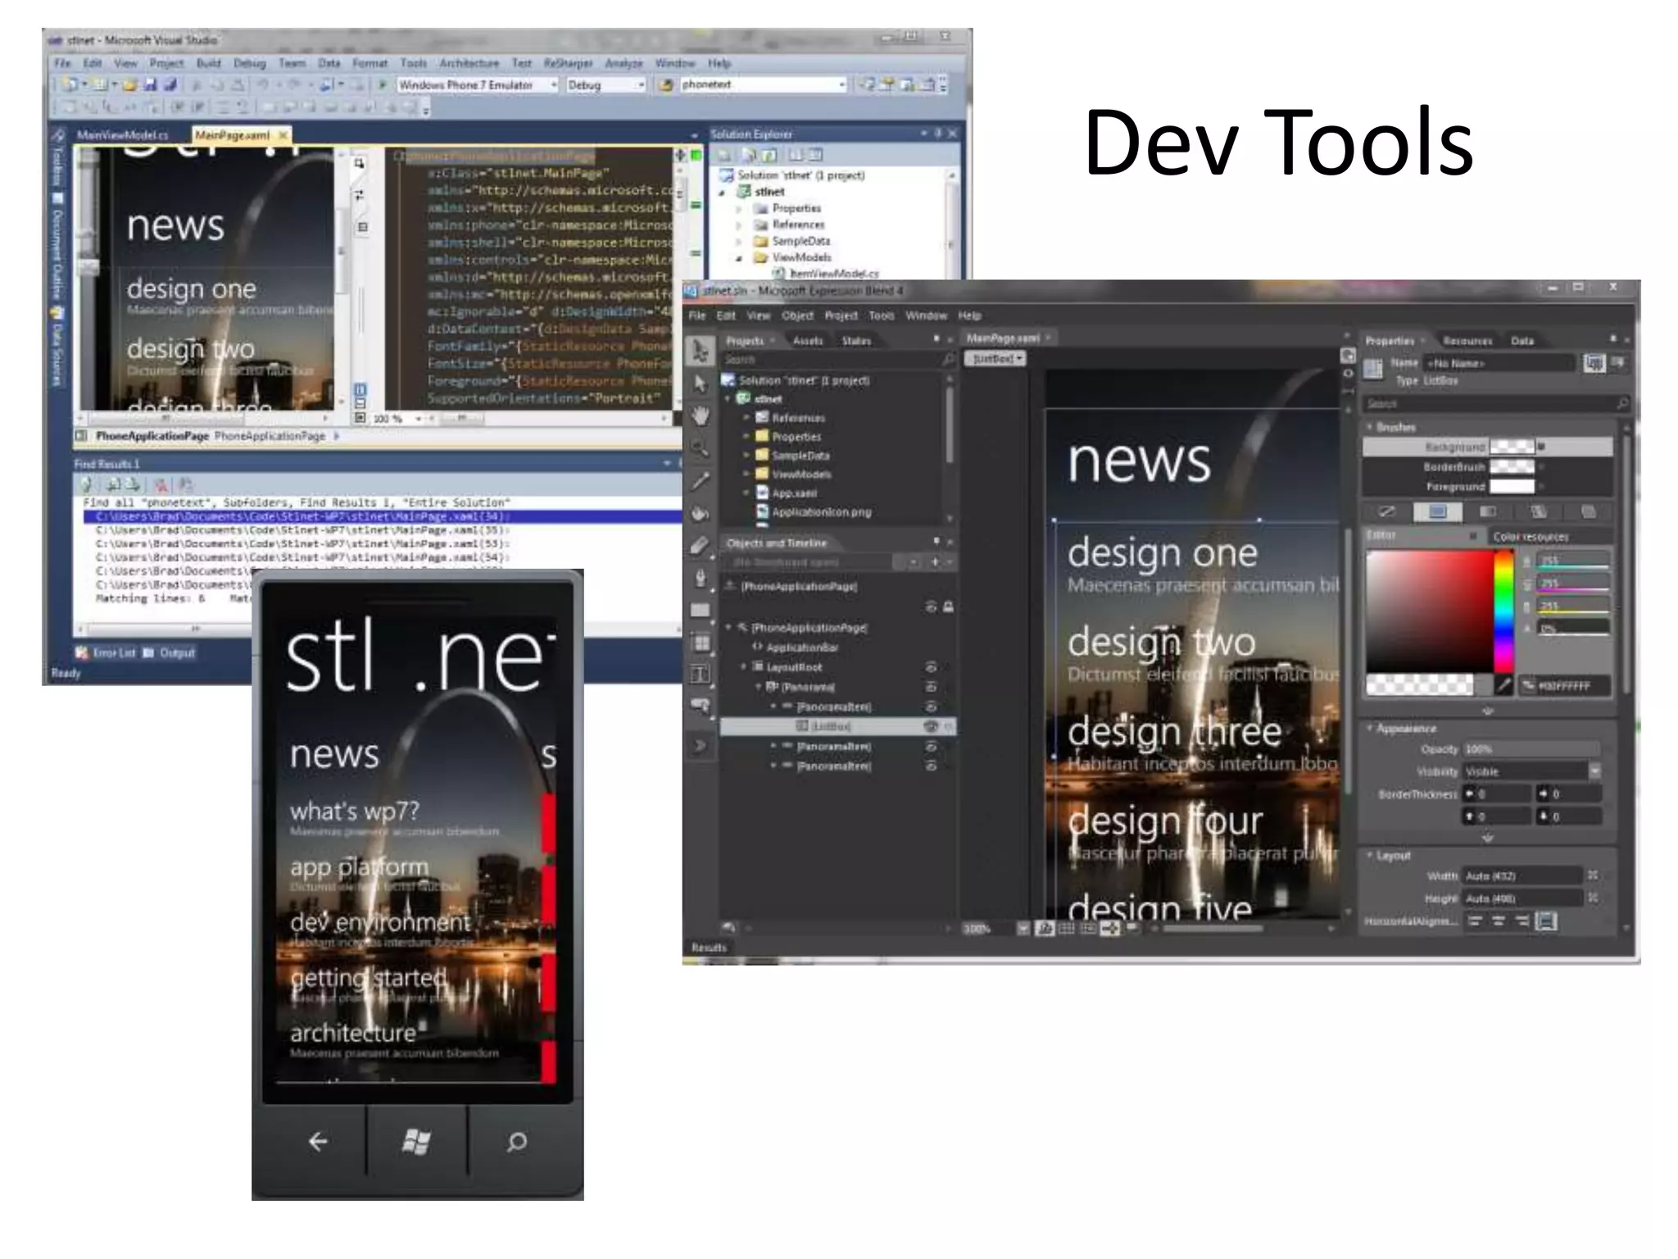Open the ReSharper menu in Visual Studio
1678x1259 pixels.
coord(568,63)
